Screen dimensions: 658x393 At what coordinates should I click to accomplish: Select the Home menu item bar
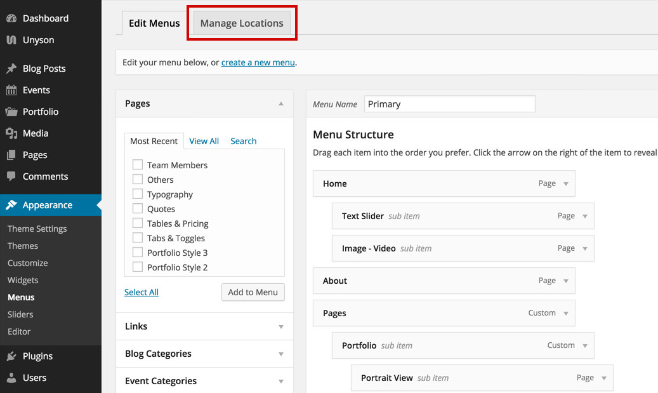pos(444,183)
